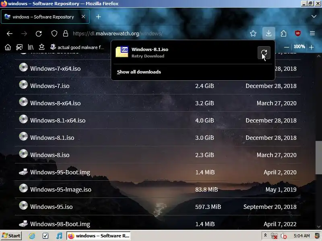Download Windows-7.iso
The image size is (322, 241).
tap(50, 86)
